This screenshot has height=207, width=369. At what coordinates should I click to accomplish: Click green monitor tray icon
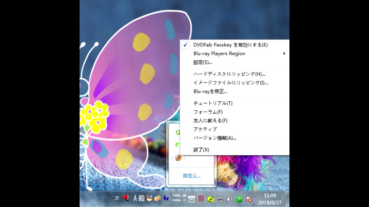click(239, 199)
